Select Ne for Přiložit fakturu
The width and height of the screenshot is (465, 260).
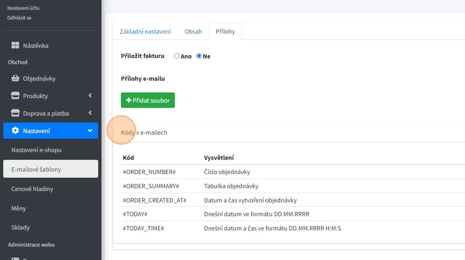pos(199,56)
